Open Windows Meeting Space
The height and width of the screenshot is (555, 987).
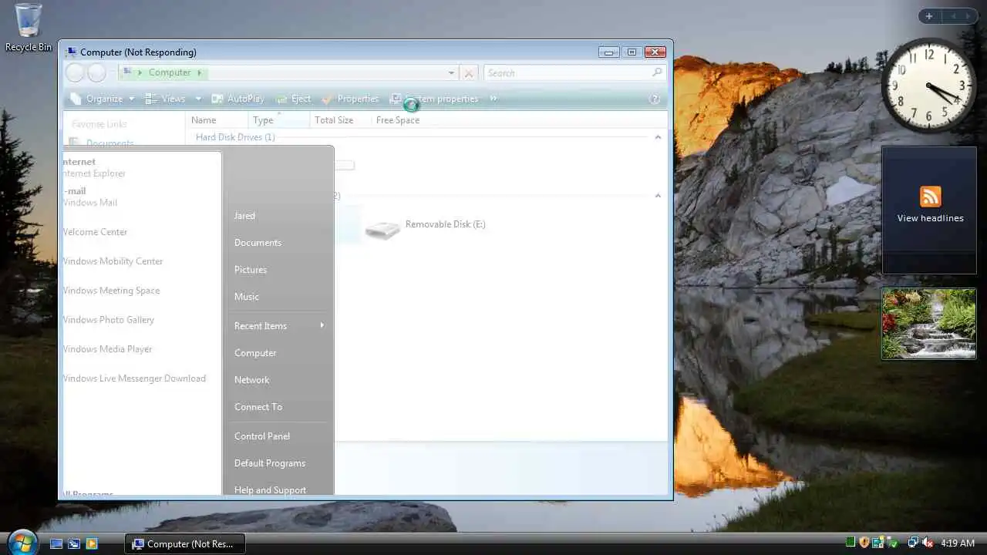click(111, 291)
